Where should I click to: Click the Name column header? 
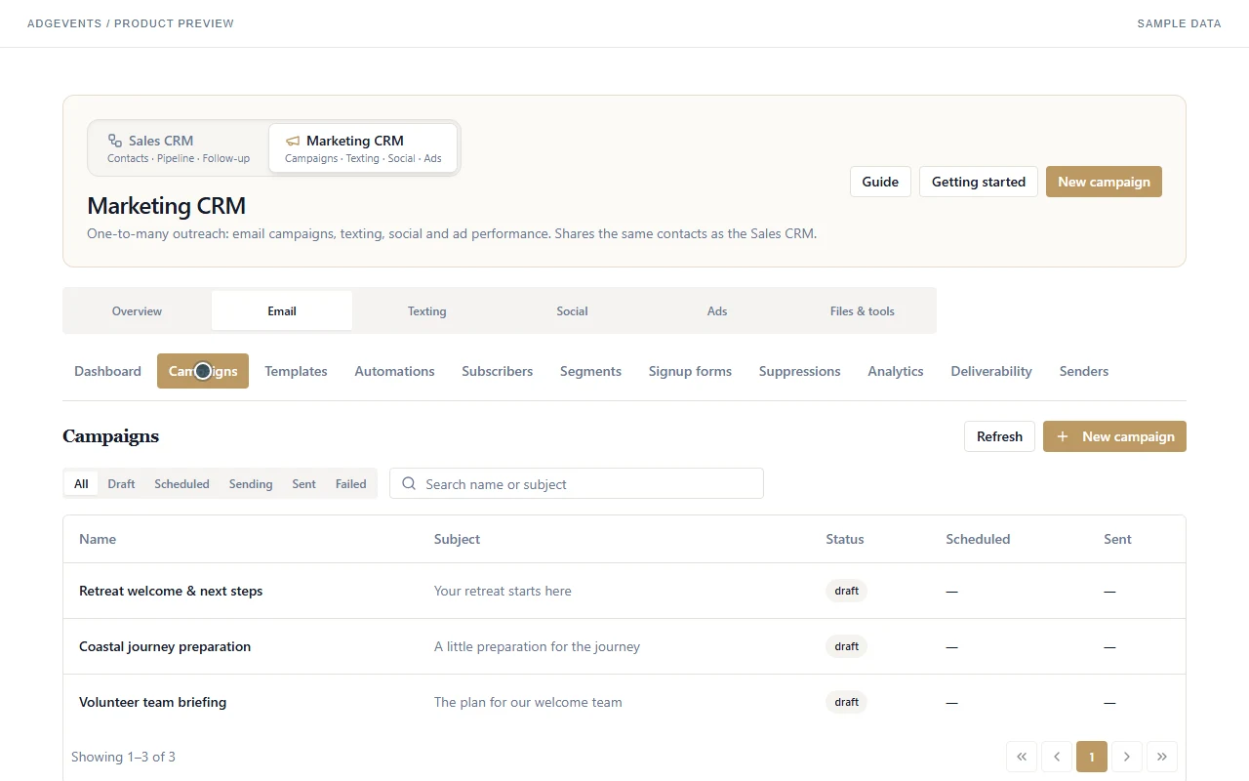point(98,539)
